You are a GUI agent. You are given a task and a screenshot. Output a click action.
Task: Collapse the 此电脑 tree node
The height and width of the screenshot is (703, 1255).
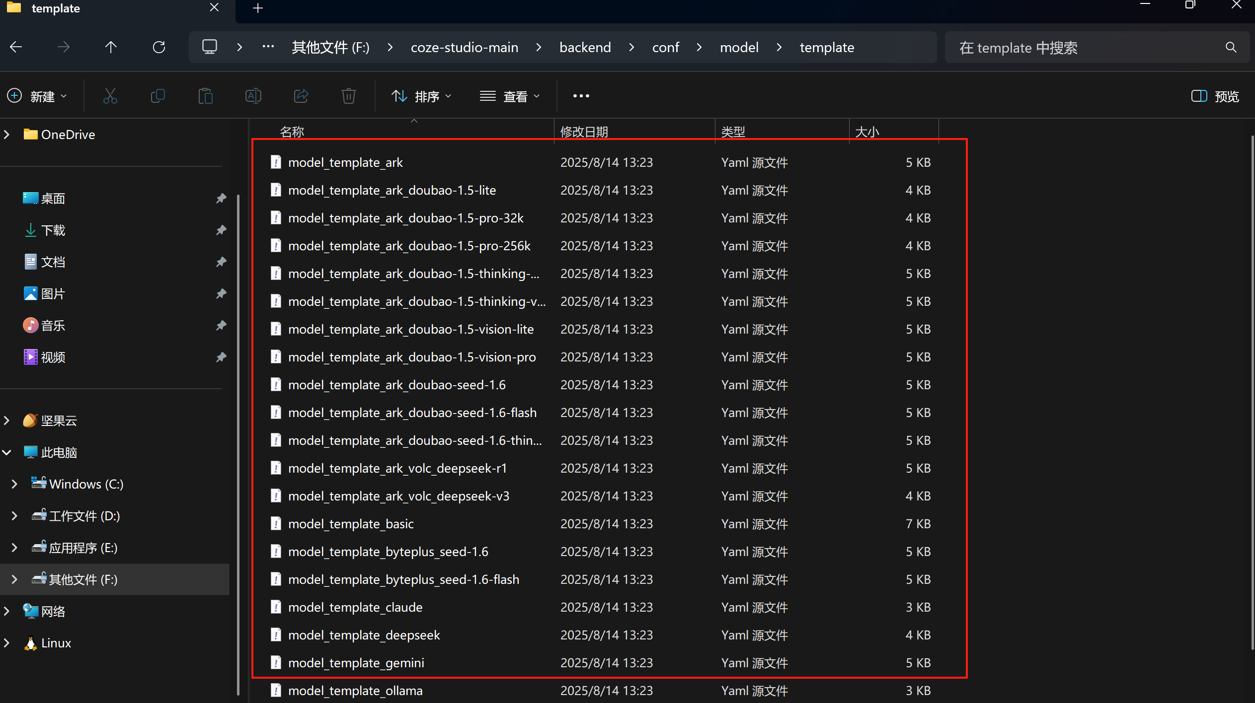click(x=7, y=452)
